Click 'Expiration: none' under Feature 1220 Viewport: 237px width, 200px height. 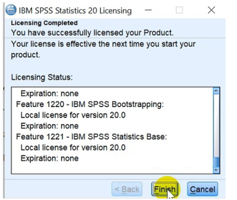pyautogui.click(x=50, y=126)
